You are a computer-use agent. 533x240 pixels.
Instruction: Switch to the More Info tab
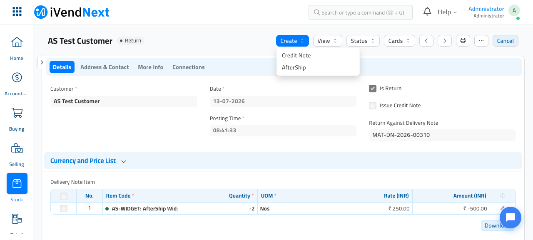(x=151, y=67)
